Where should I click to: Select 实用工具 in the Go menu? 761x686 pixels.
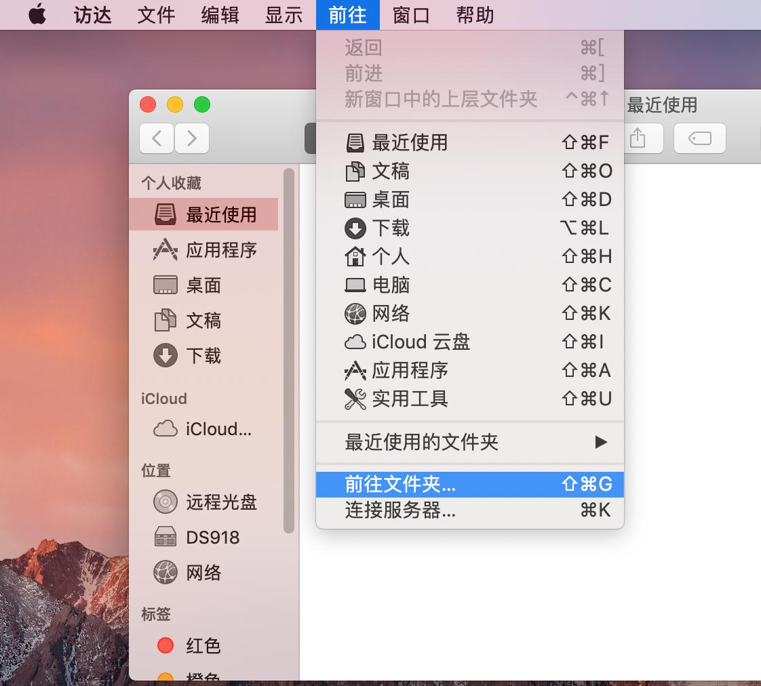point(409,399)
